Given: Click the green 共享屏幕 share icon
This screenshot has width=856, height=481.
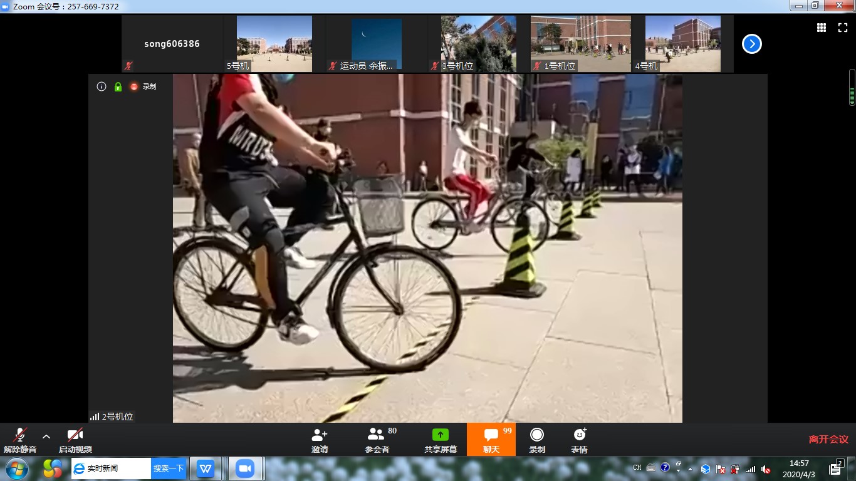Looking at the screenshot, I should [441, 440].
